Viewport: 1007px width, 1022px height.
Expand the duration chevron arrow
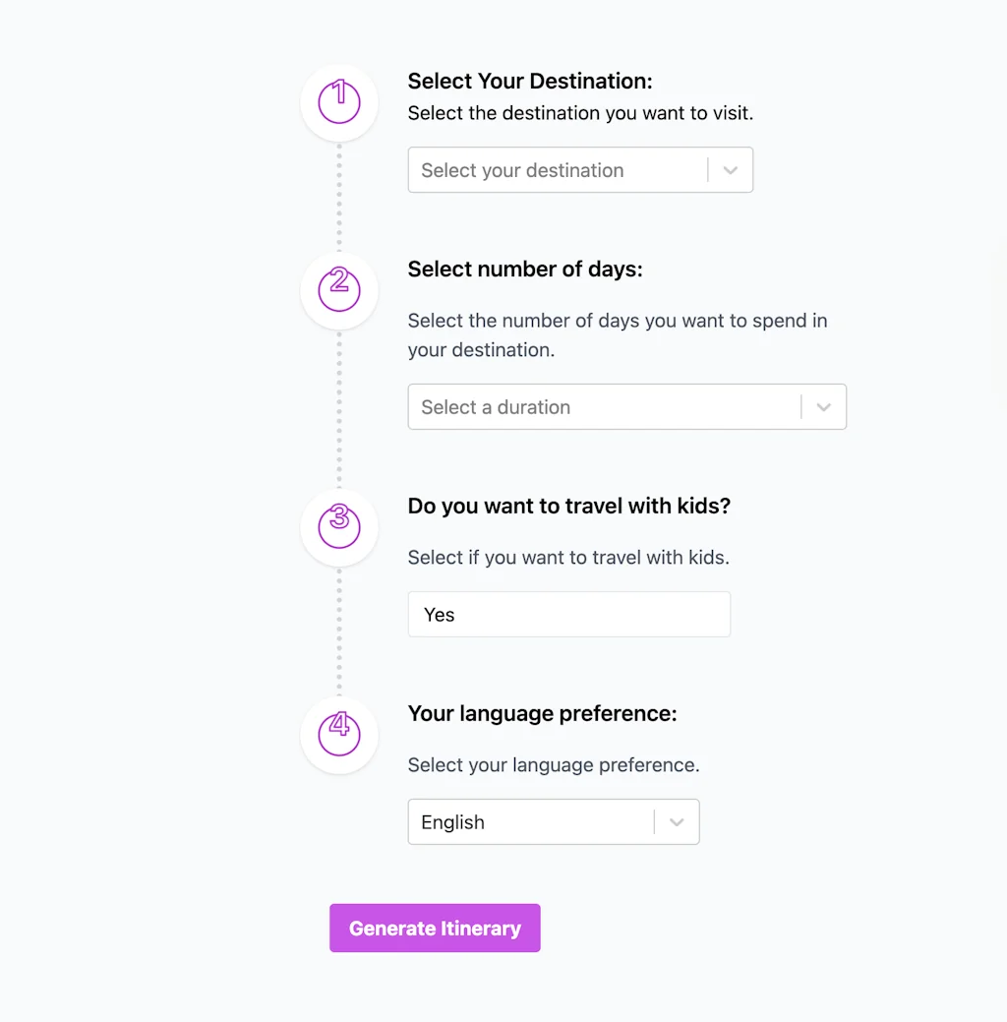[x=824, y=407]
